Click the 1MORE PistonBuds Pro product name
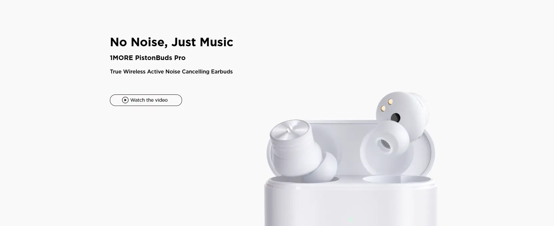 point(148,58)
